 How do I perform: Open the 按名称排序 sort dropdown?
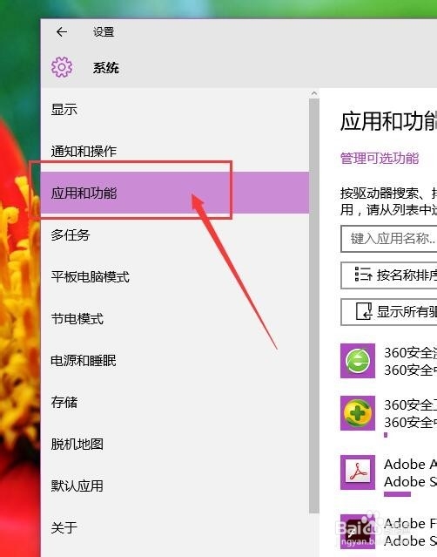click(389, 275)
